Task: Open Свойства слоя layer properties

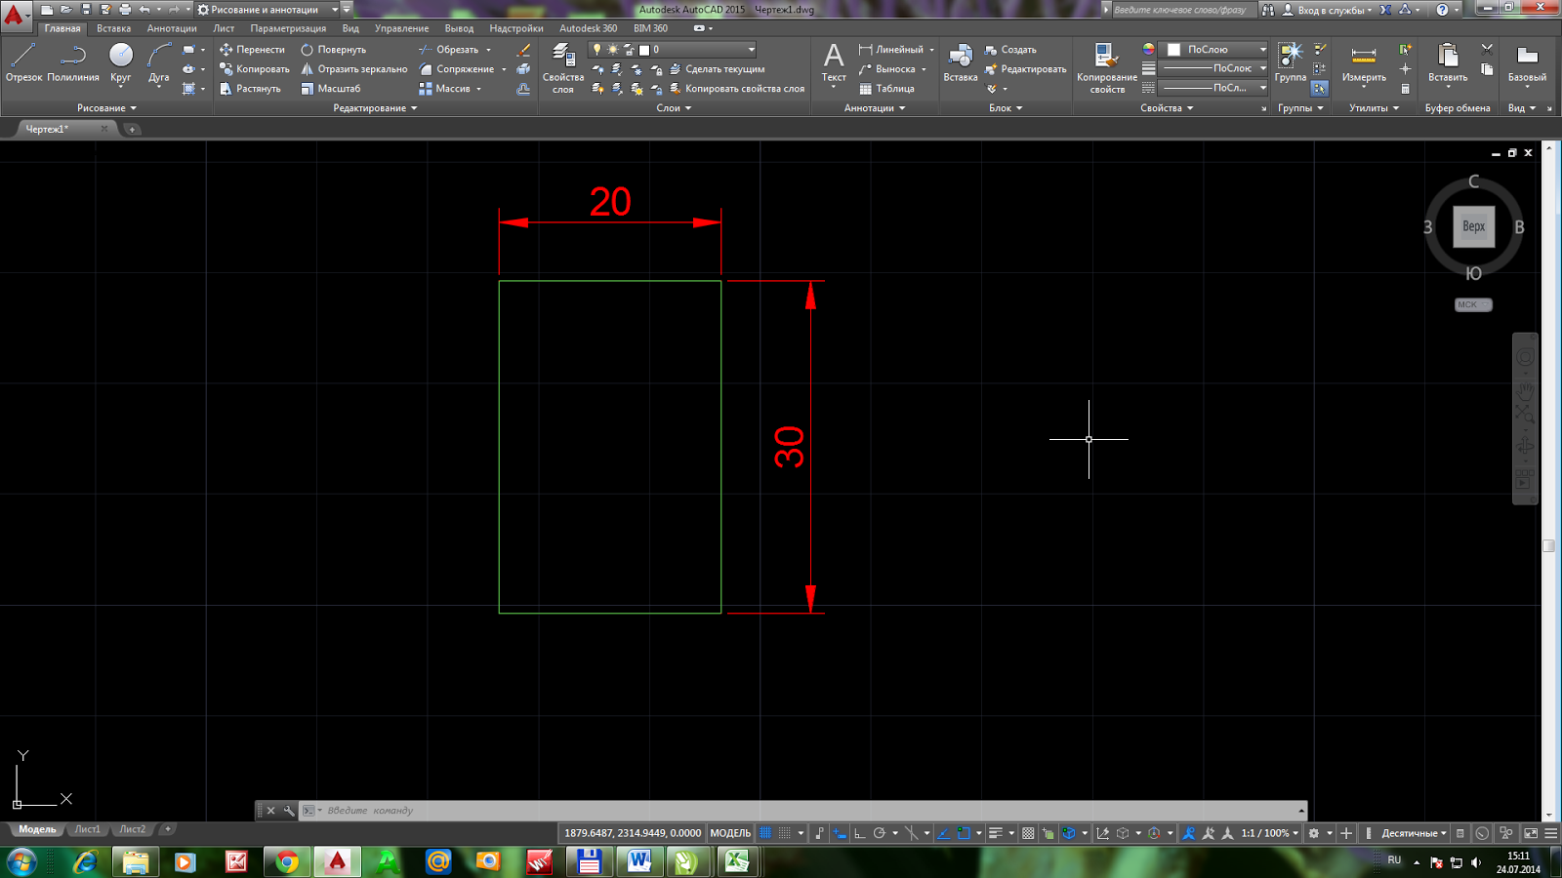Action: pos(563,68)
